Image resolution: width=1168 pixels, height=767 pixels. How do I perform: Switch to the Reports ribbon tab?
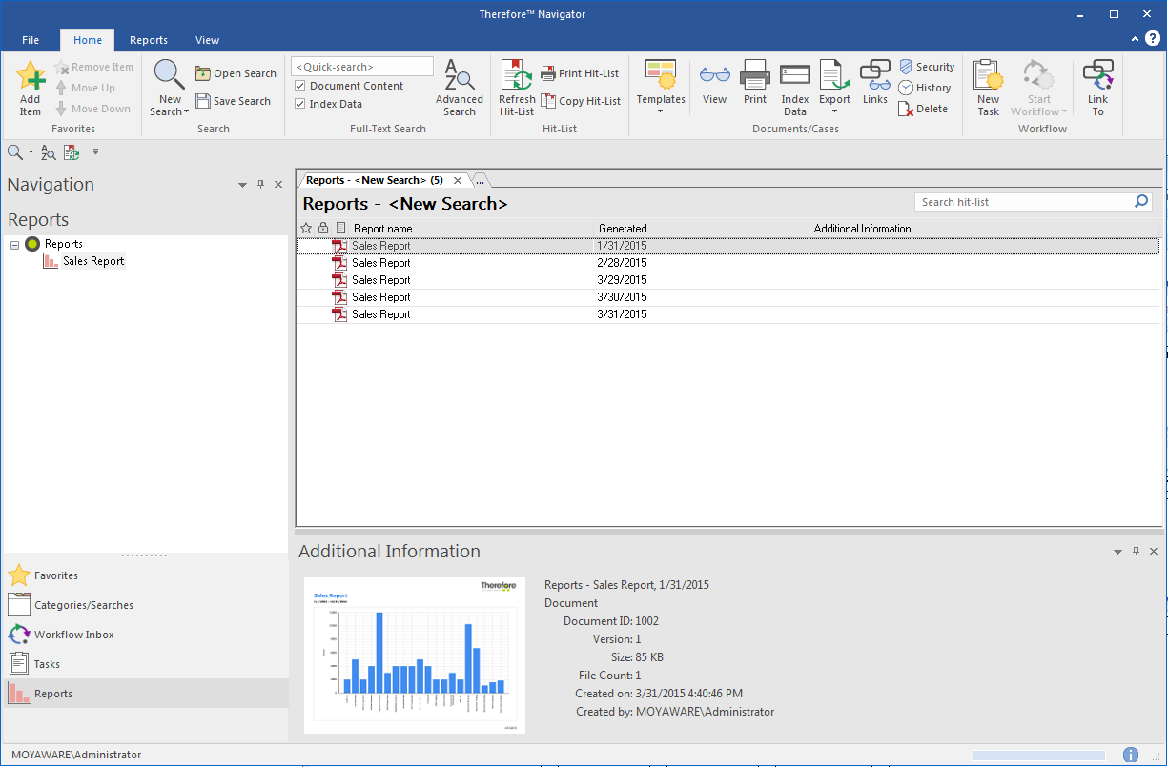(x=149, y=40)
